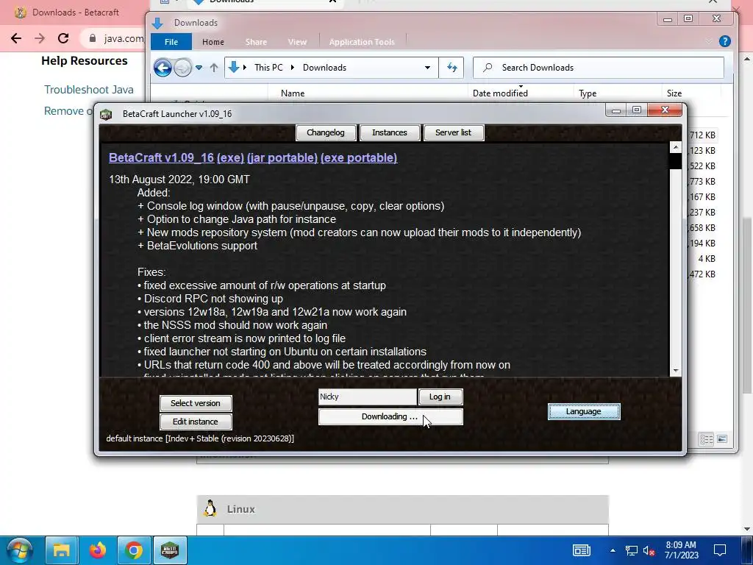Click the Downloads folder icon in Explorer title bar
The height and width of the screenshot is (565, 753).
[157, 23]
